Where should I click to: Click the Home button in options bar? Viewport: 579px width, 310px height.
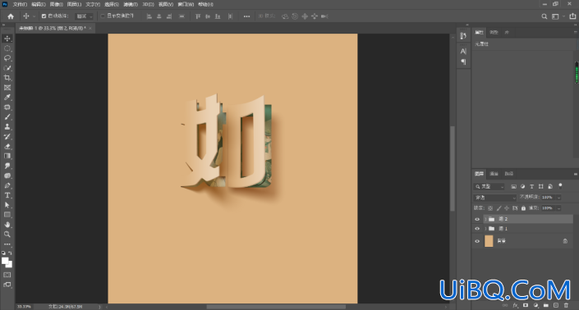11,16
